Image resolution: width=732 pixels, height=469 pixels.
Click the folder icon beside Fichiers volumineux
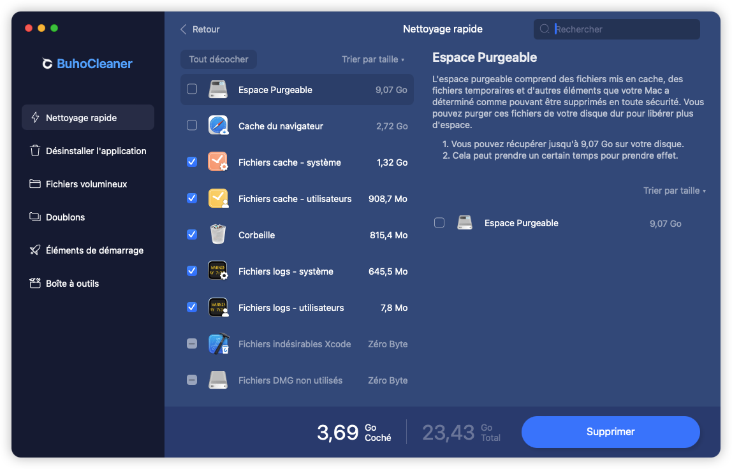tap(35, 184)
